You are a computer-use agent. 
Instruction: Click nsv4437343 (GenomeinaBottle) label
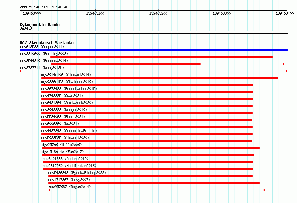69,131
